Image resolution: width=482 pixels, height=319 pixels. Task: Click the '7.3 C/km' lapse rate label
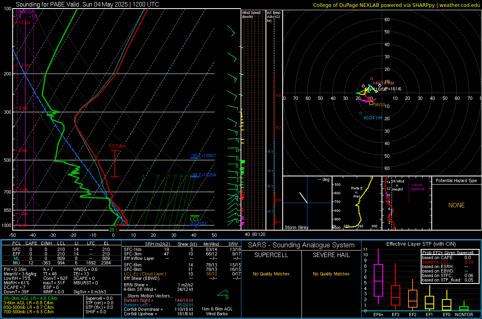pyautogui.click(x=117, y=146)
